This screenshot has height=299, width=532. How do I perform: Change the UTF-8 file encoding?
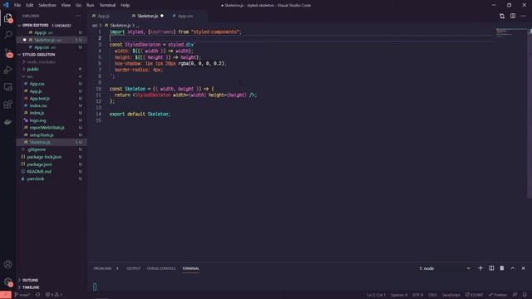coord(417,295)
